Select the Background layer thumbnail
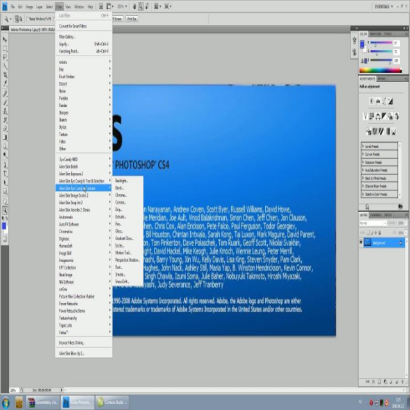Screen dimensions: 410x410 pyautogui.click(x=367, y=243)
